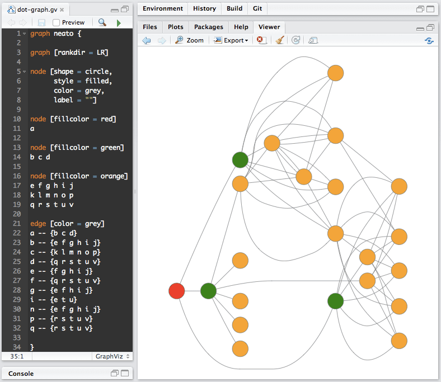Click the Console pane title
The height and width of the screenshot is (382, 441).
pyautogui.click(x=21, y=374)
